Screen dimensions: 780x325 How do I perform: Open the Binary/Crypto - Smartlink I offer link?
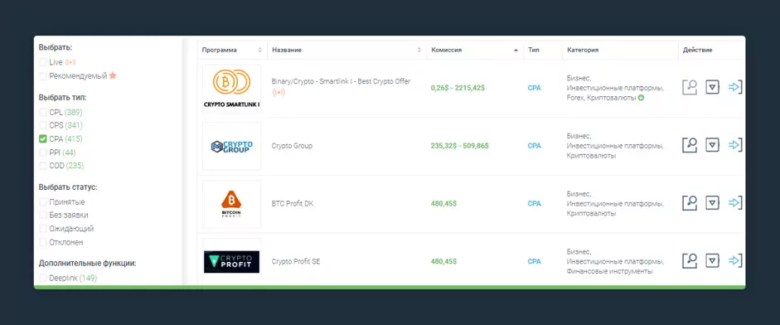(341, 81)
